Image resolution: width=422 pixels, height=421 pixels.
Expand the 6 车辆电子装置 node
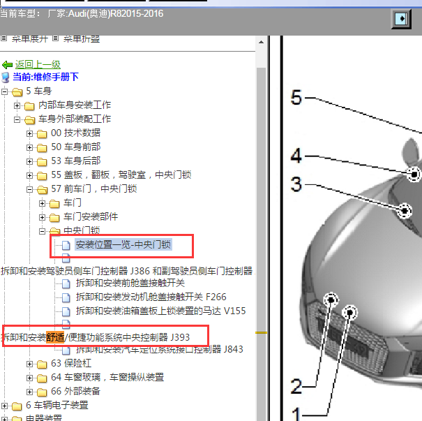pyautogui.click(x=5, y=406)
